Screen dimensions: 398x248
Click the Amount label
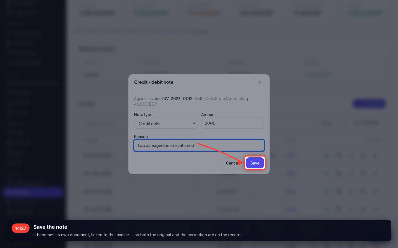click(208, 115)
